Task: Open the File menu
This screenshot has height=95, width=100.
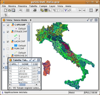Action: point(4,6)
